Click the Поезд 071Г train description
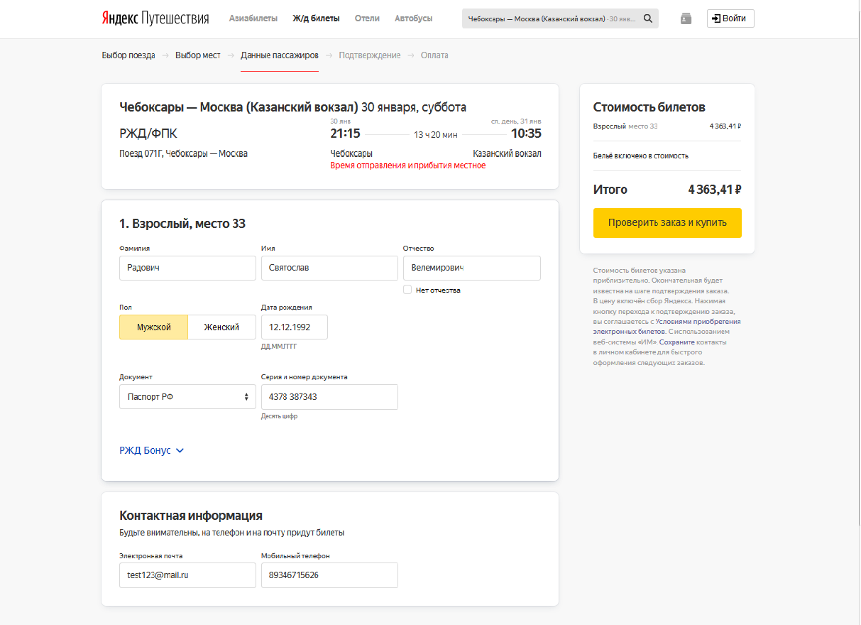Screen dimensions: 861x625 [x=183, y=153]
